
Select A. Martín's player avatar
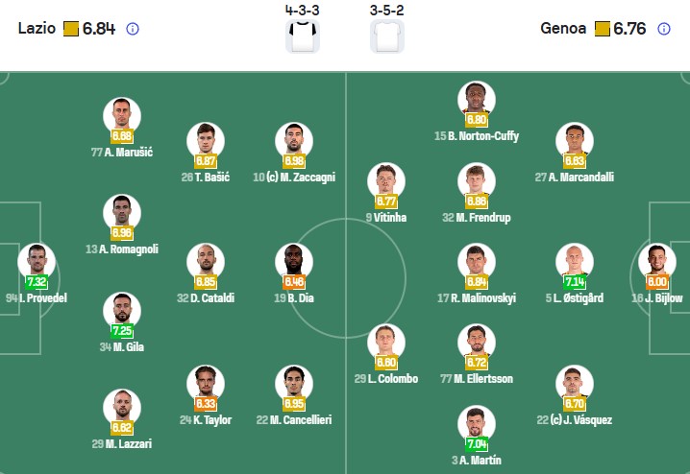click(477, 424)
